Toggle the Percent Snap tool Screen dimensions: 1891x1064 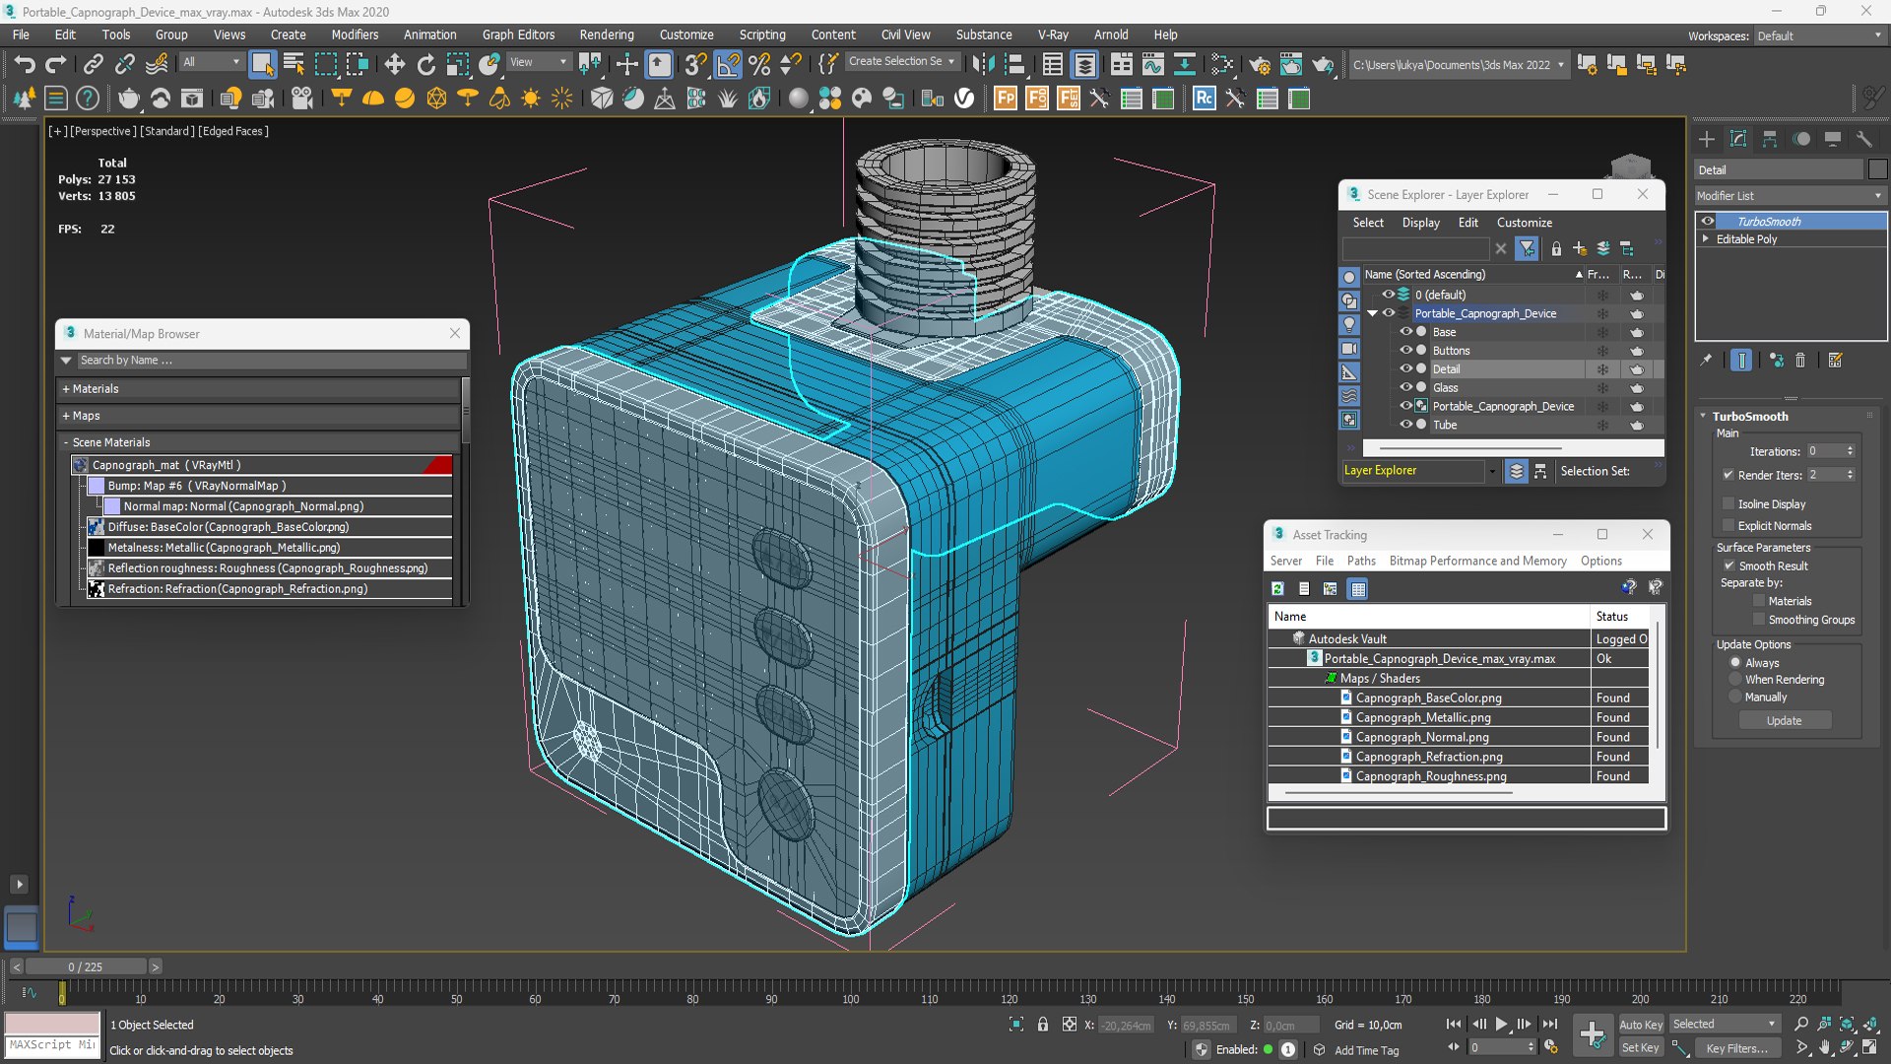tap(759, 65)
